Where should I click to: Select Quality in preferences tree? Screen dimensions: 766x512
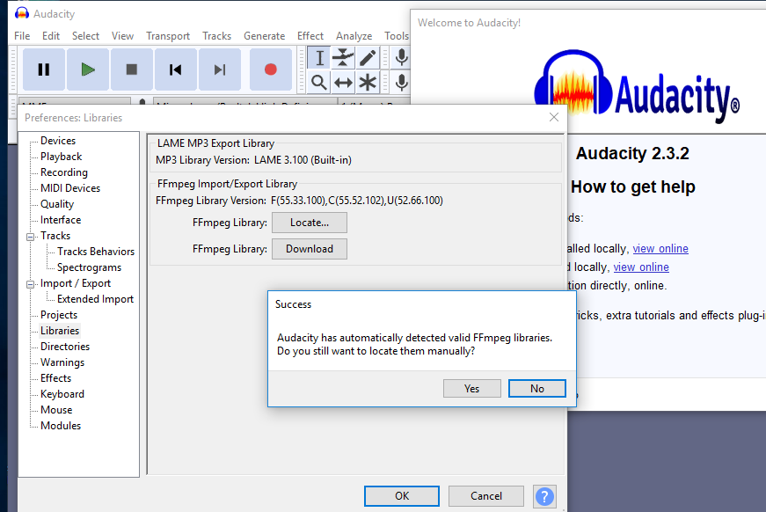(57, 204)
